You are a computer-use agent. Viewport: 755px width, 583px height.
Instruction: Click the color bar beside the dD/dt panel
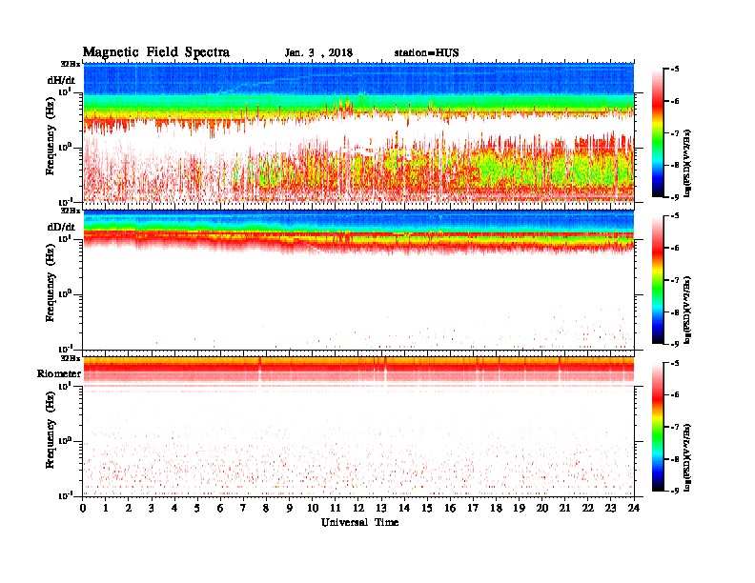tap(657, 279)
